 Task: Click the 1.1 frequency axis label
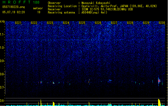pos(2,34)
